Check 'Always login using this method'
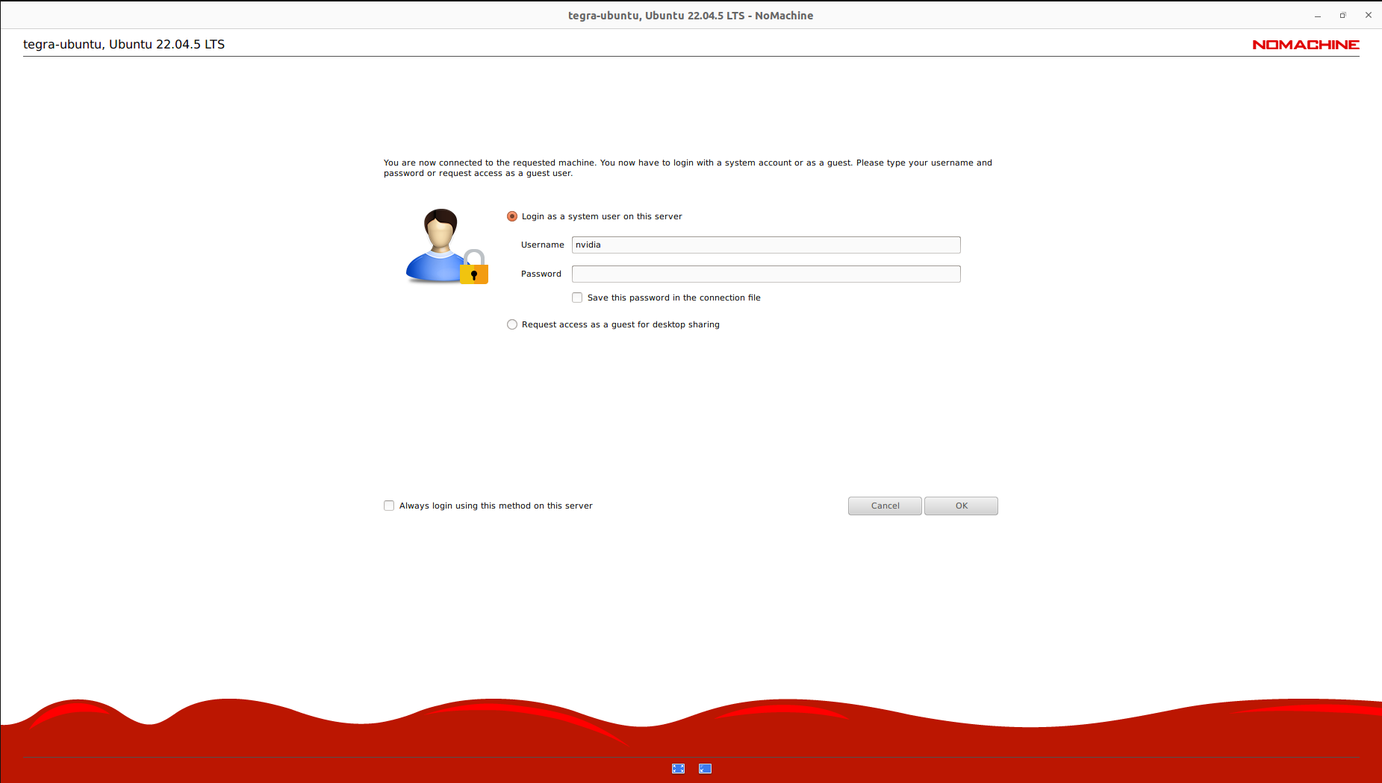 click(x=389, y=506)
